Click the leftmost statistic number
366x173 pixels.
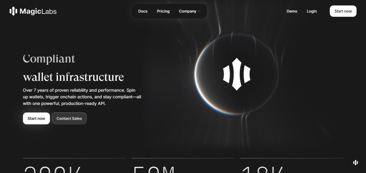point(53,169)
